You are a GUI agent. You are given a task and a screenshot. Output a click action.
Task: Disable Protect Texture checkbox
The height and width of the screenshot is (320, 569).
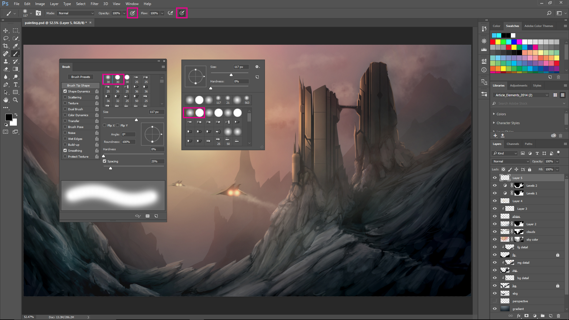click(65, 157)
